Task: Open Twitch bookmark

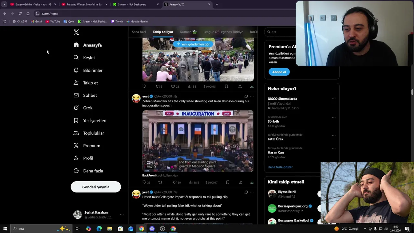Action: coord(117,21)
